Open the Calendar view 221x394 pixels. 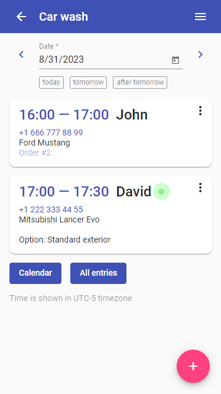point(35,273)
